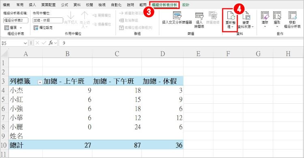Switch to the 校閱 tab
Screen dimensions: 304x158
[x=90, y=5]
